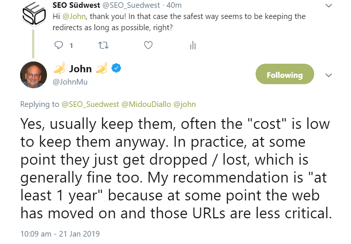Screen dimensions: 351x244
Task: Click the John display name
Action: (x=80, y=69)
